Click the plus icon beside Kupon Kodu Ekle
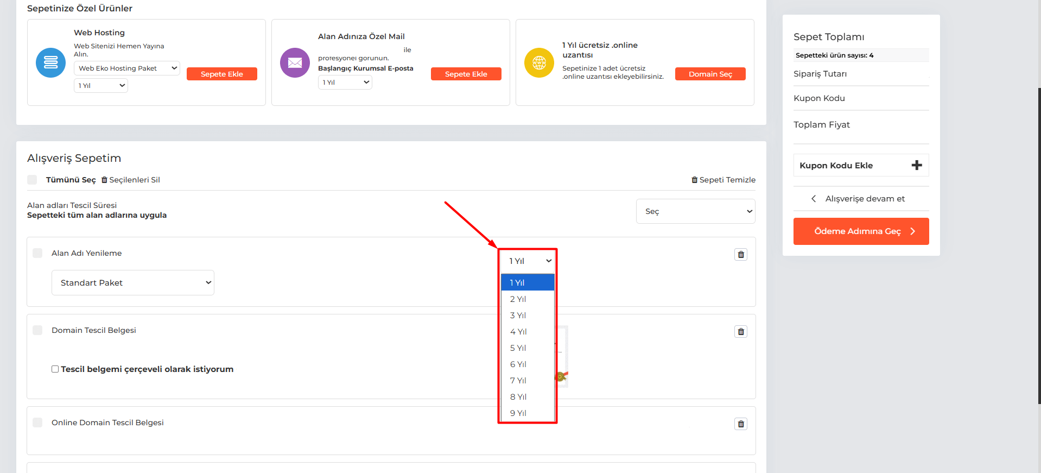This screenshot has width=1041, height=473. point(916,166)
